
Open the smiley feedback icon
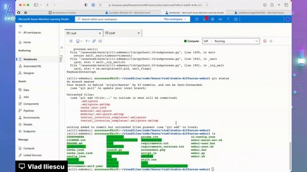pyautogui.click(x=236, y=19)
